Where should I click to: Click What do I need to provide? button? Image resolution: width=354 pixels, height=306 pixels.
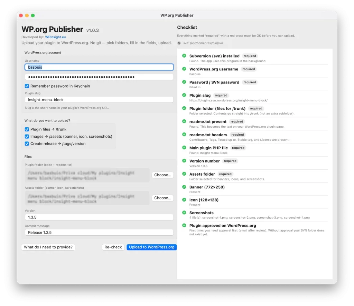coord(48,247)
